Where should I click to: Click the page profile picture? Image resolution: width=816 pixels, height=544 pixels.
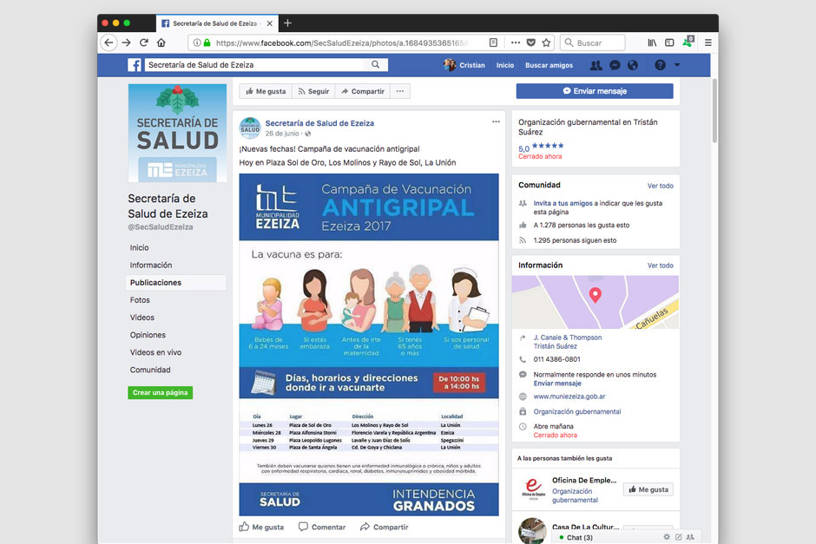coord(177,133)
